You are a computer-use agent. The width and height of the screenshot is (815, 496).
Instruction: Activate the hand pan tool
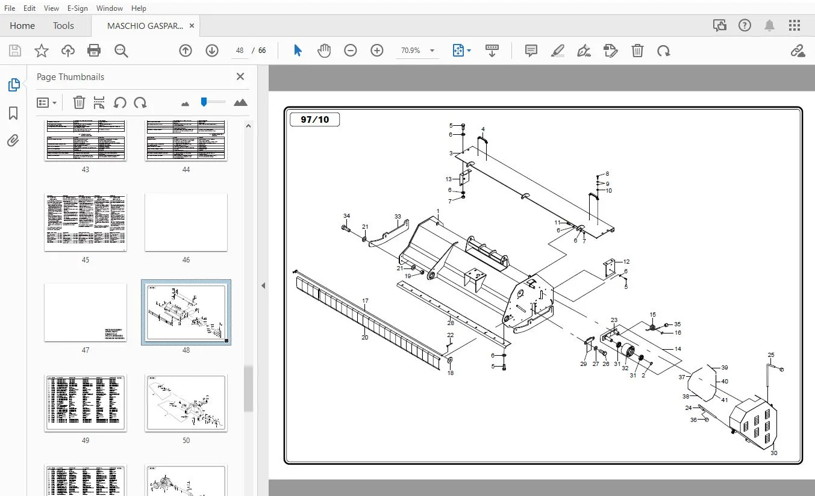pos(324,51)
